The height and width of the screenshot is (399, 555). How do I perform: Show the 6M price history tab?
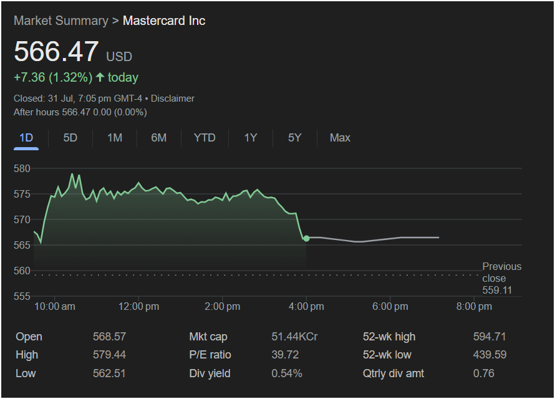pyautogui.click(x=158, y=138)
